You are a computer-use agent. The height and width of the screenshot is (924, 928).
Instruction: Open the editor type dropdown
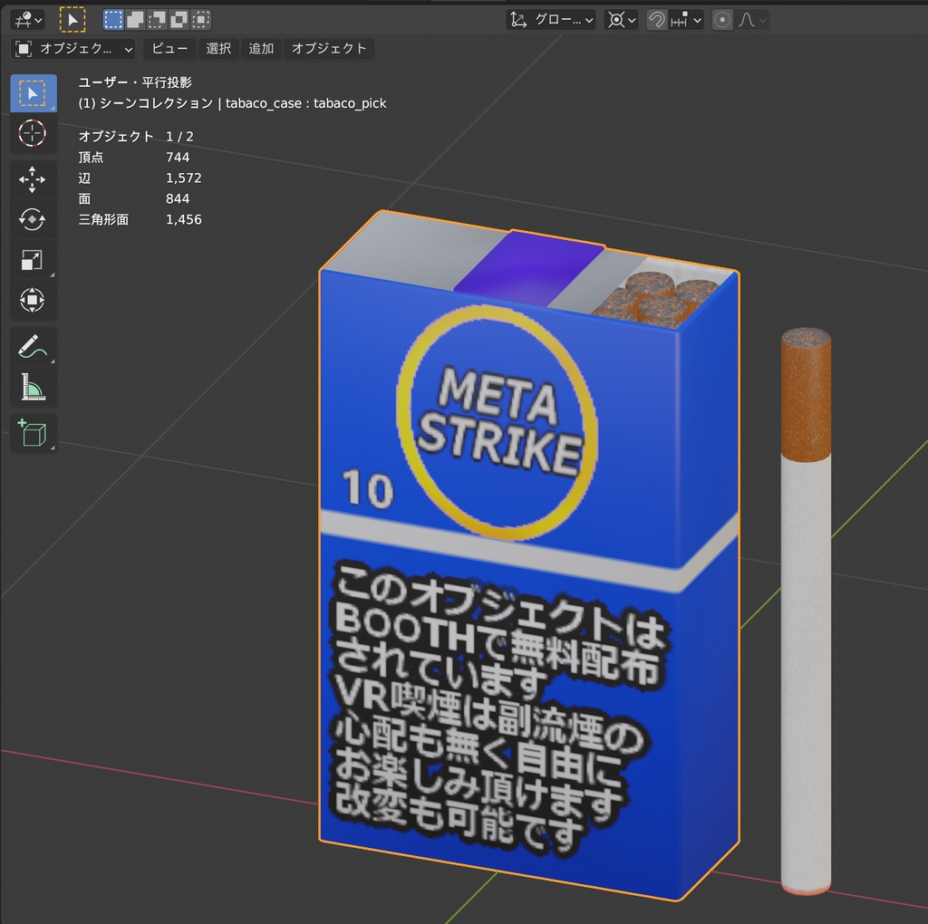tap(28, 20)
